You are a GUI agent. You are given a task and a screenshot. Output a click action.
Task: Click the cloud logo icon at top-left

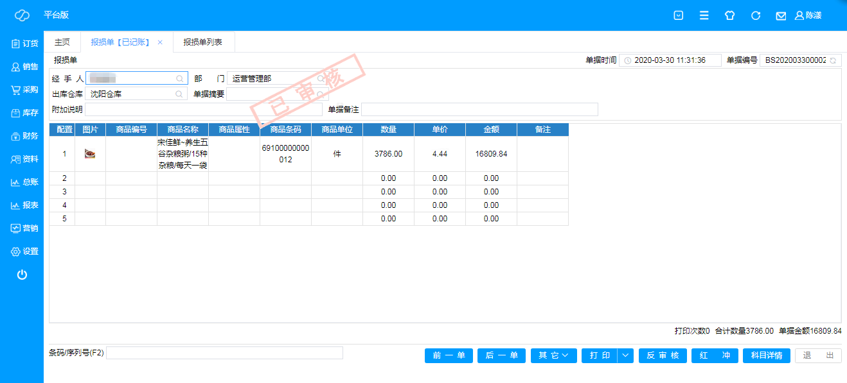[x=22, y=15]
